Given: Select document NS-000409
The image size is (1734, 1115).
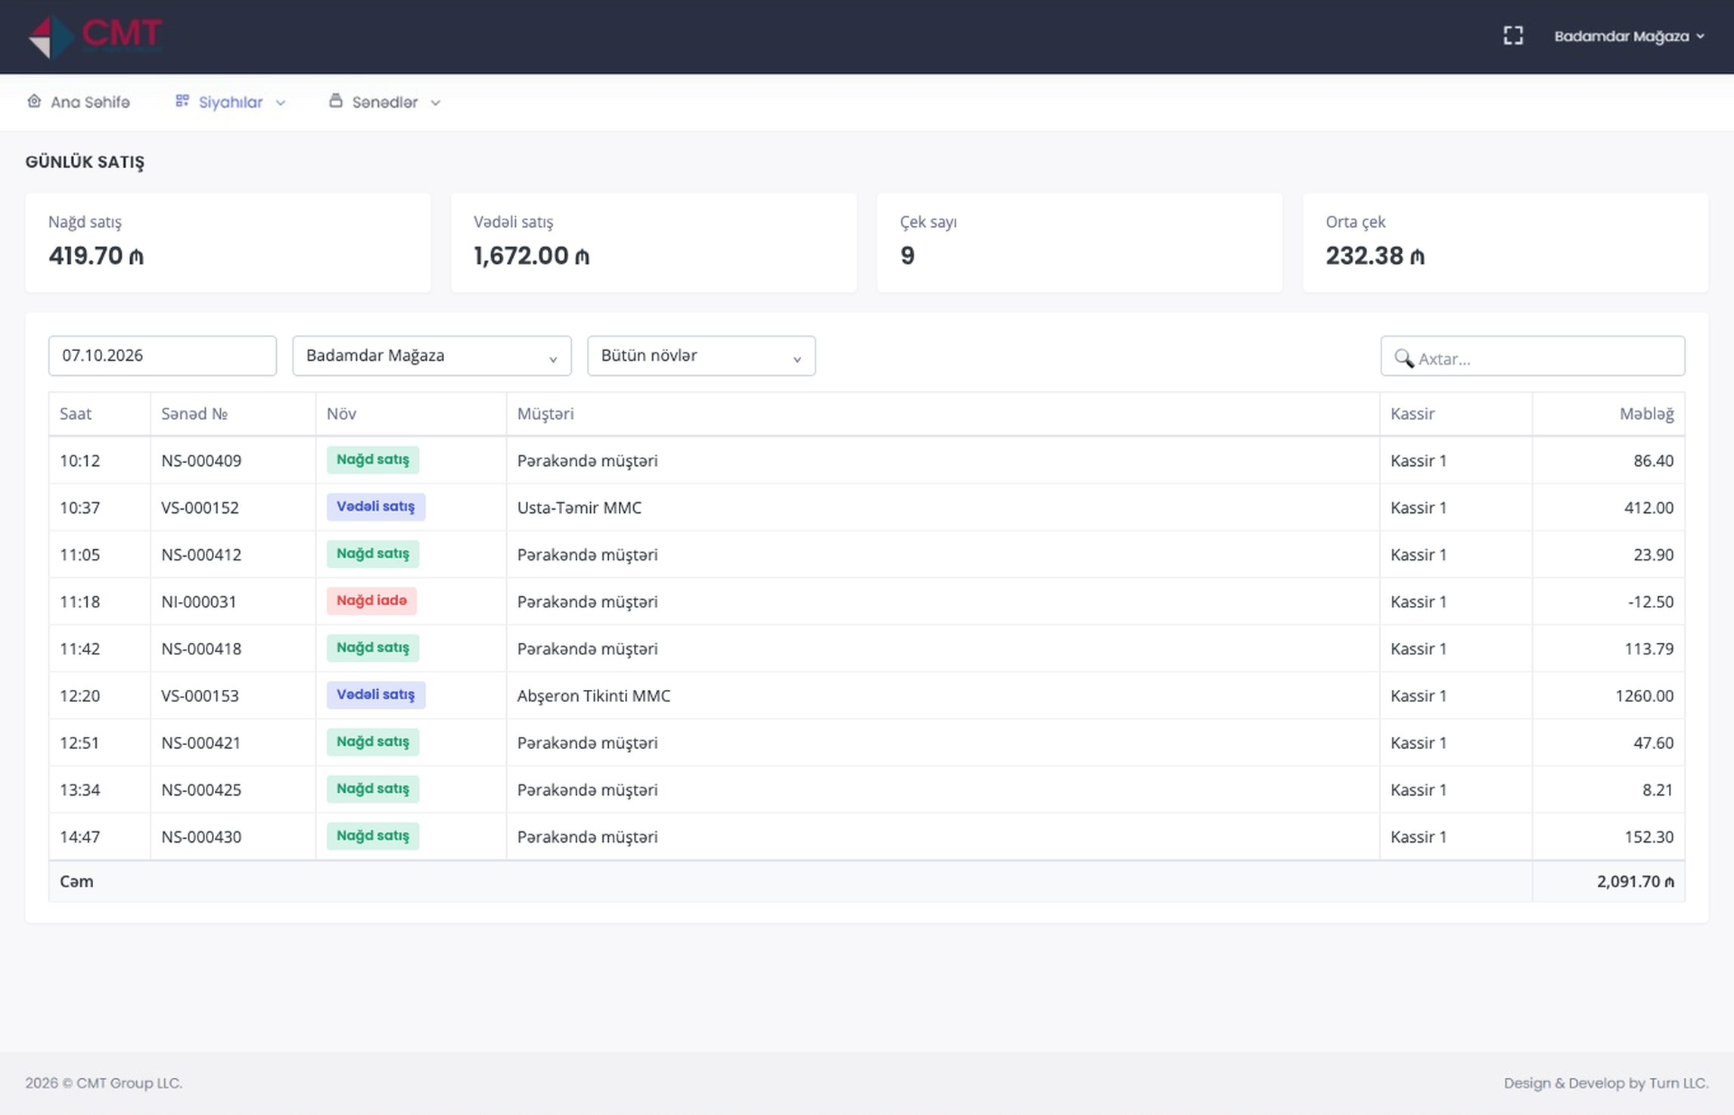Looking at the screenshot, I should pos(201,461).
